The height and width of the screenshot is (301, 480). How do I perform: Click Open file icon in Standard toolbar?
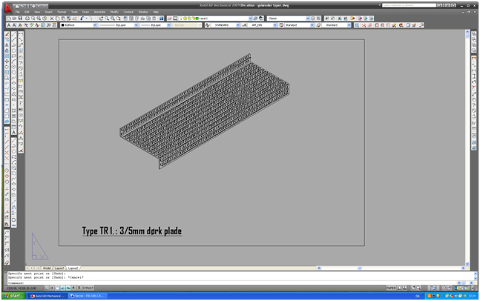(14, 19)
